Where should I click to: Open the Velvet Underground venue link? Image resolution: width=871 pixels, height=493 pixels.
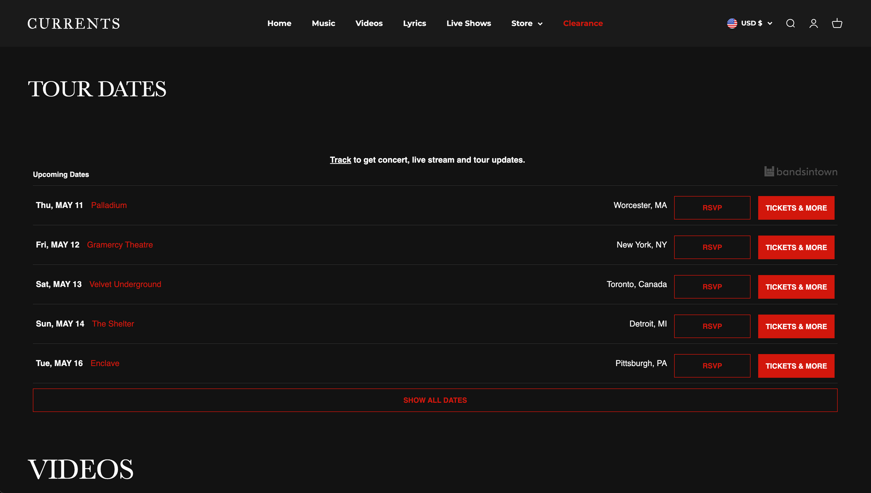(x=125, y=284)
